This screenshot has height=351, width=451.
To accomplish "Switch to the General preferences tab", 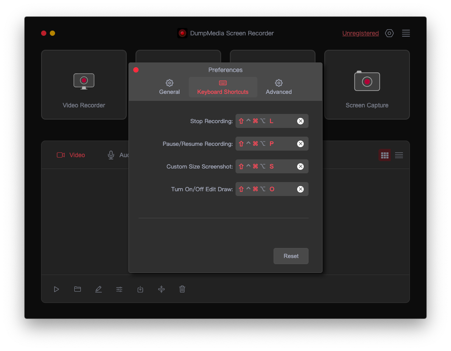I will coord(170,87).
